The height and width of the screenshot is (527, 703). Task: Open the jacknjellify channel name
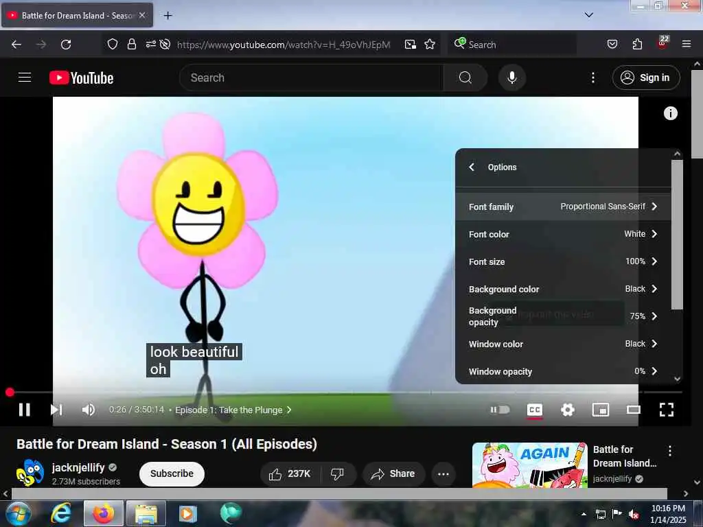pyautogui.click(x=78, y=467)
